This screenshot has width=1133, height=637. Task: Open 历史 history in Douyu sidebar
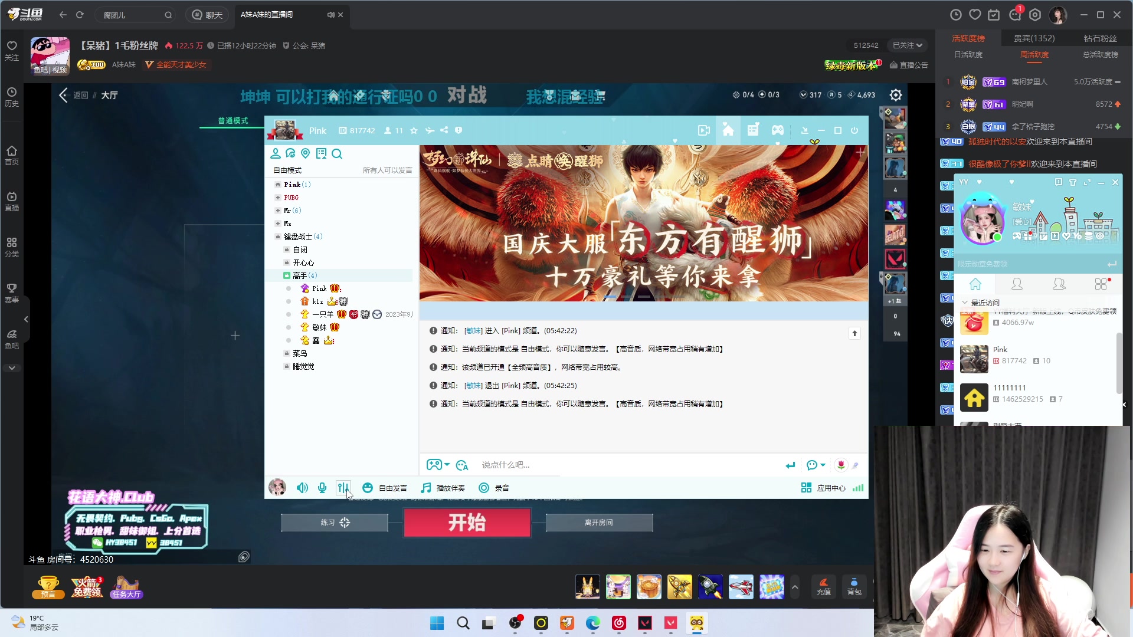(x=12, y=97)
